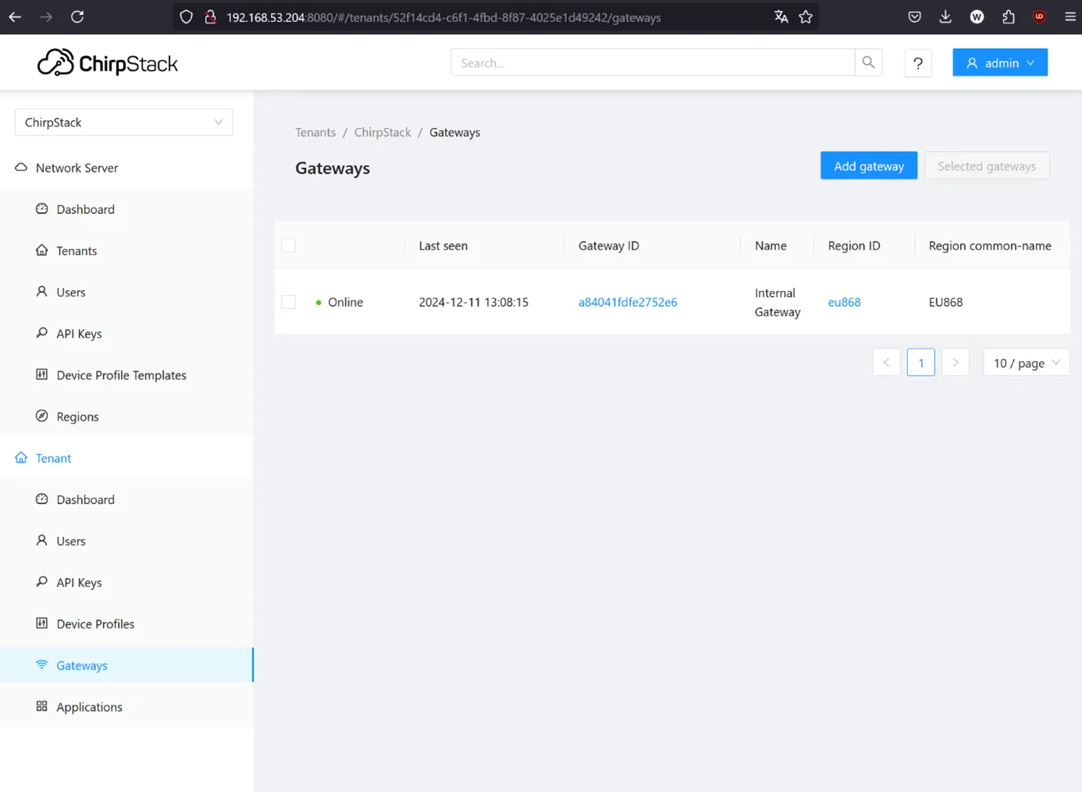Open the browser extensions puzzle icon
1082x792 pixels.
1008,17
